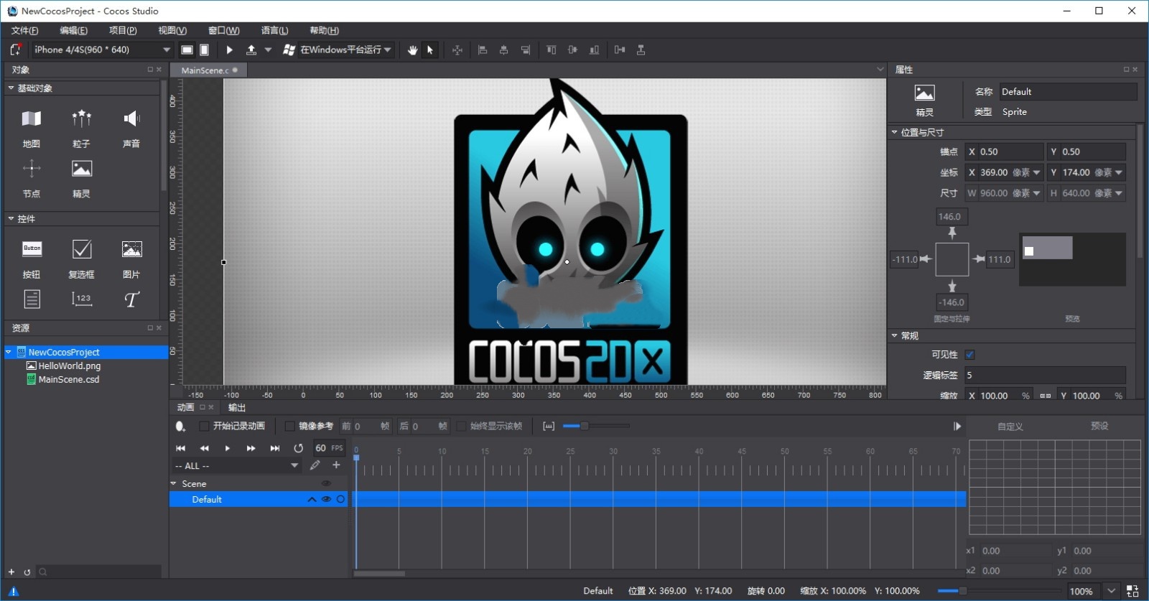This screenshot has width=1149, height=601.
Task: Click the Map (地图) object icon
Action: [31, 118]
